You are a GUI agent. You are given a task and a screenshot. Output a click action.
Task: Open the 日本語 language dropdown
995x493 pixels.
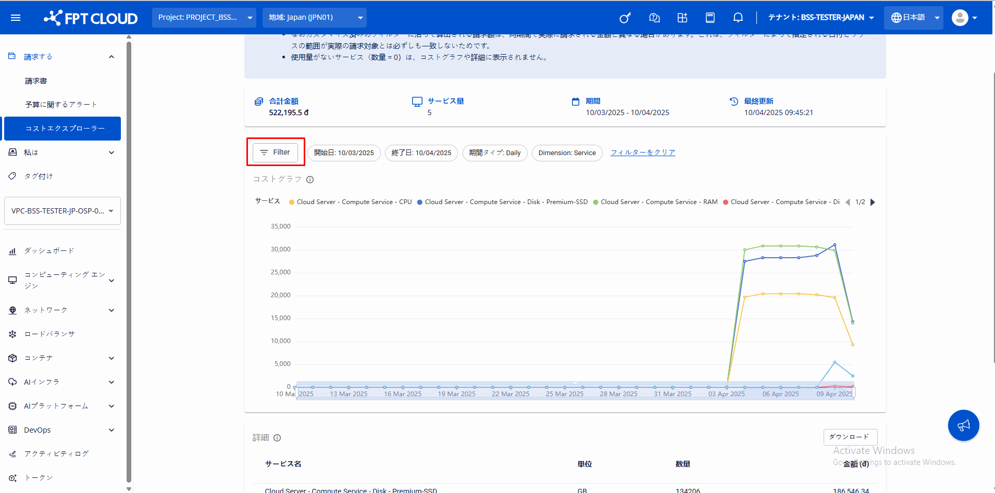click(x=914, y=18)
